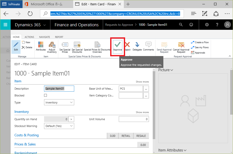Expand Prices & Sales section
The height and width of the screenshot is (154, 233).
point(25,144)
